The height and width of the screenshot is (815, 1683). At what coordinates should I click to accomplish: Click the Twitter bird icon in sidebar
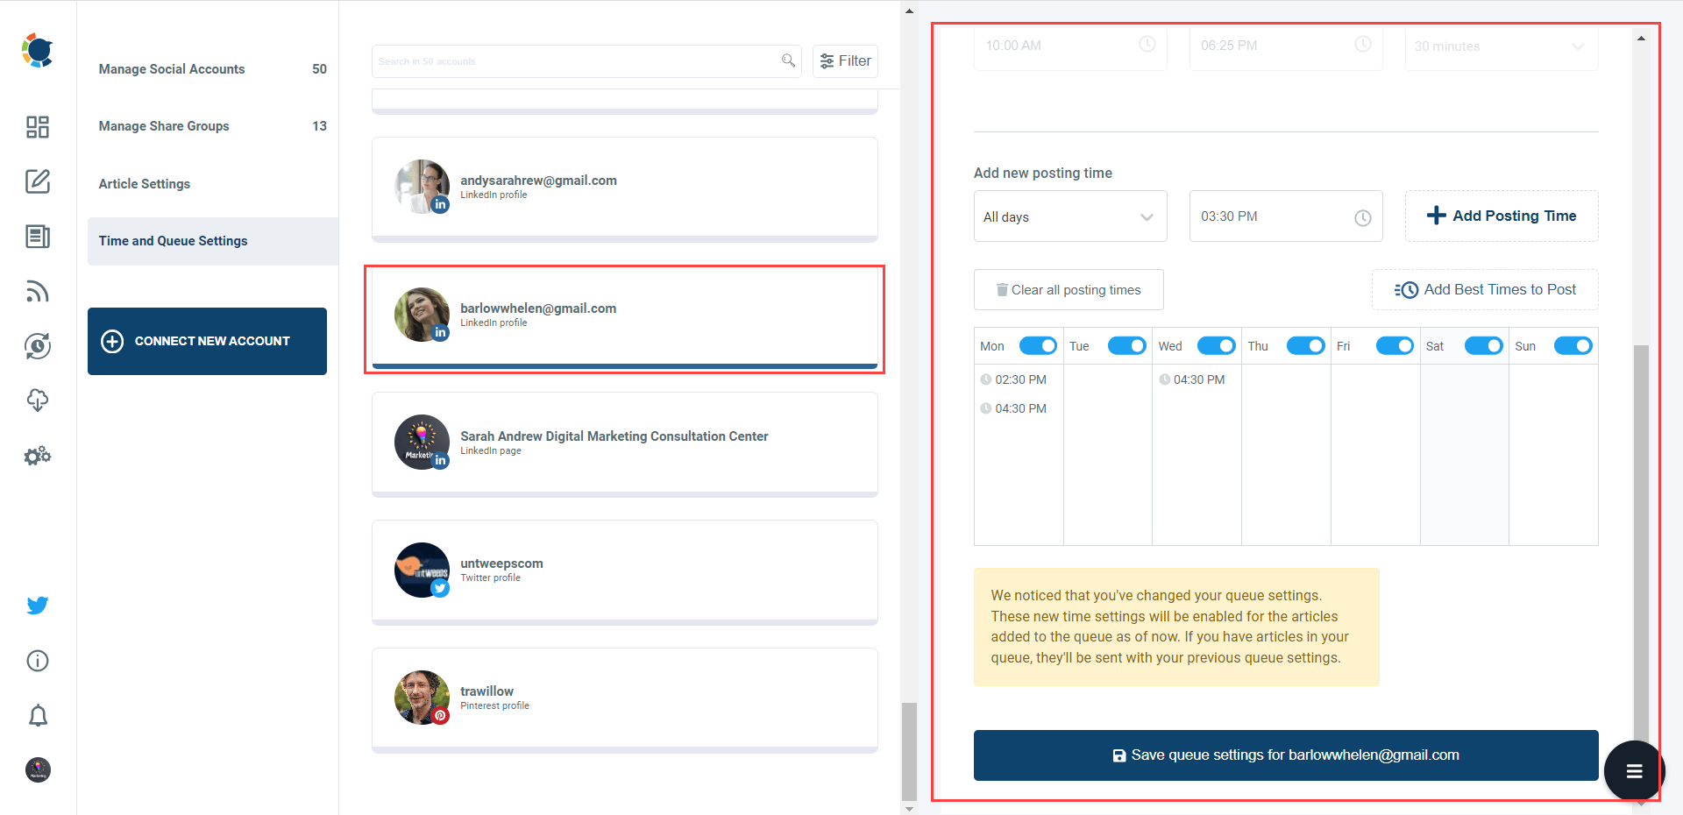[x=37, y=606]
